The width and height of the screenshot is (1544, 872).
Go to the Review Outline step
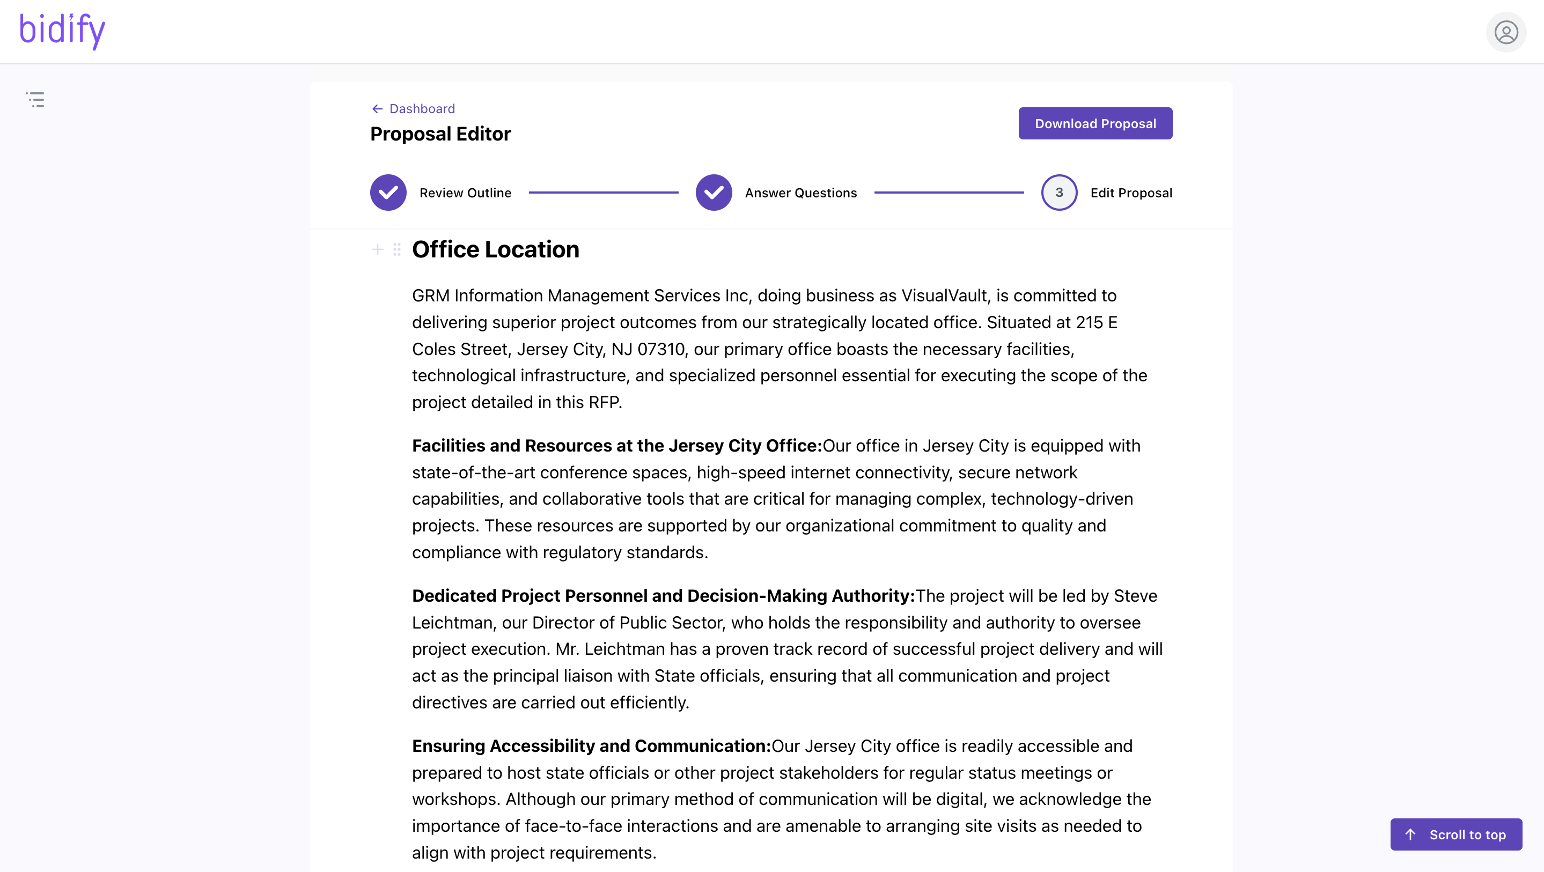click(x=465, y=193)
